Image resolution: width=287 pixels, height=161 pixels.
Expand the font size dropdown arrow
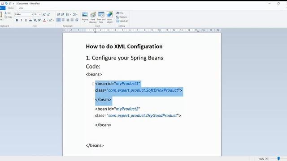coord(40,14)
